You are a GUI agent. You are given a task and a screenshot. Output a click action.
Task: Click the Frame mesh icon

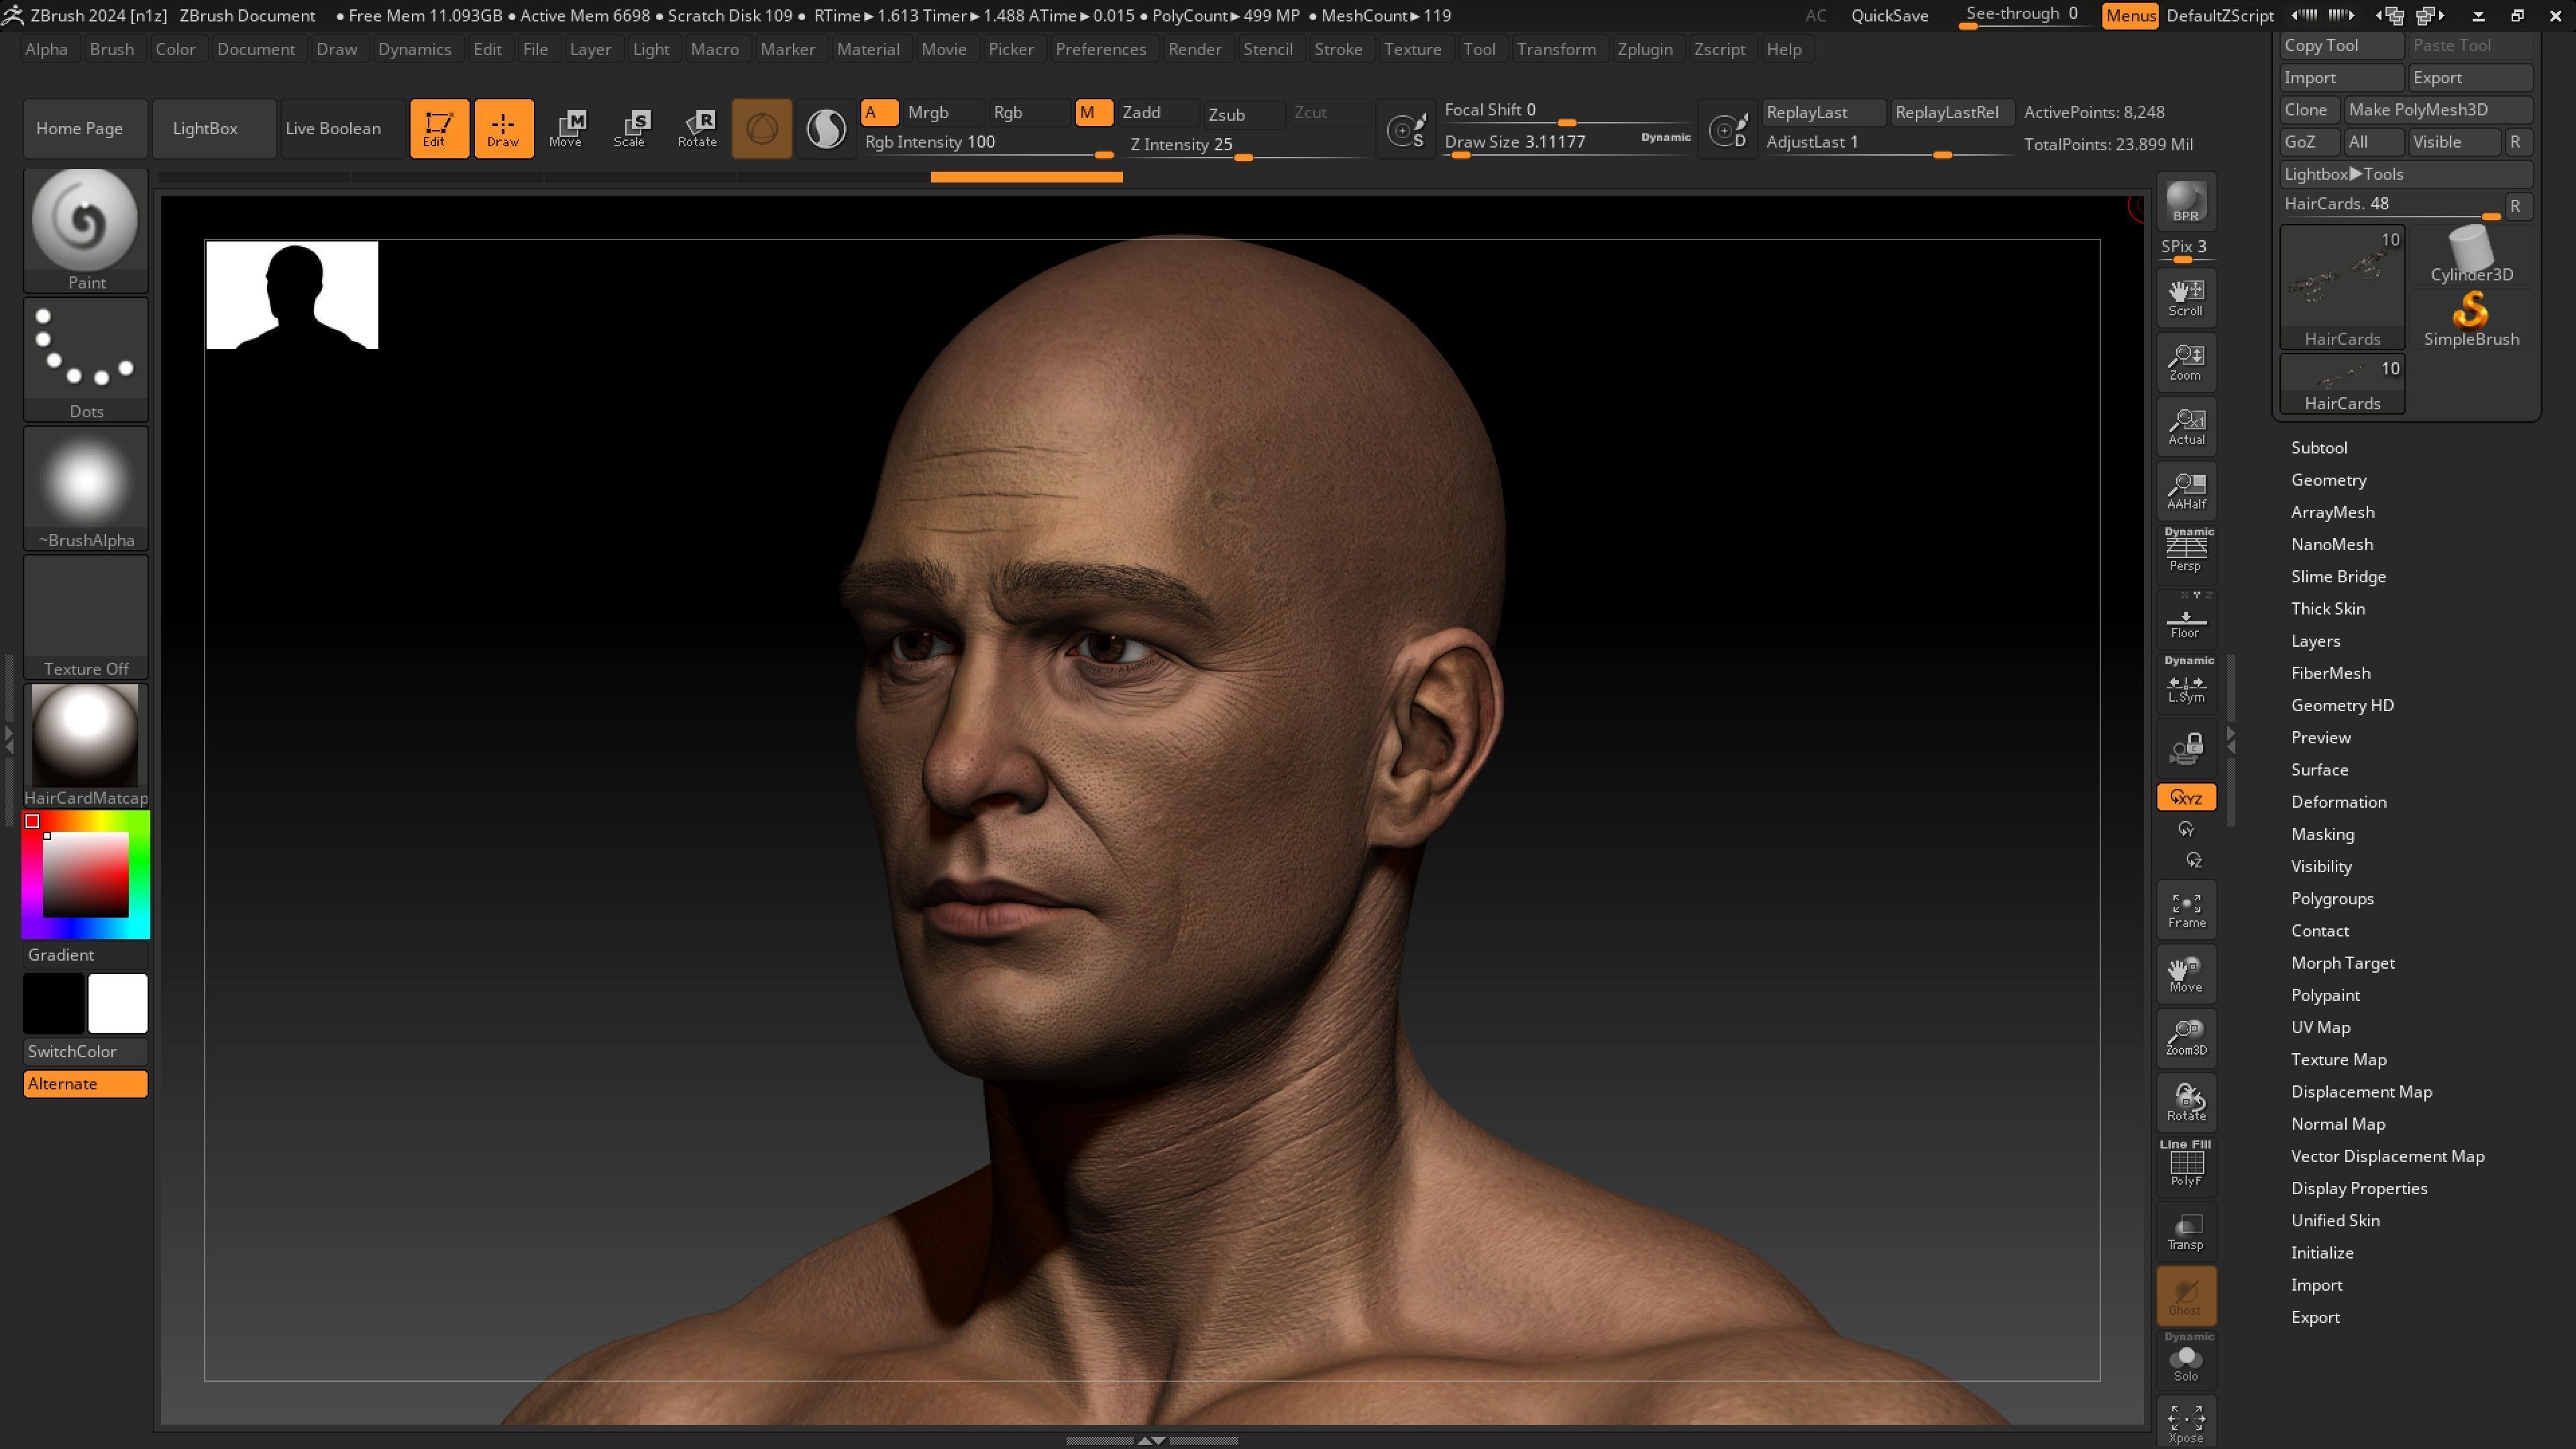[x=2186, y=910]
